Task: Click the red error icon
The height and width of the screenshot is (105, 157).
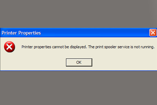Action: pos(9,47)
